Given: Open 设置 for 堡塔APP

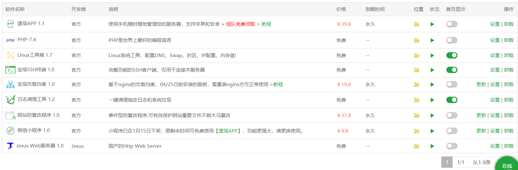Looking at the screenshot, I should pyautogui.click(x=495, y=24).
